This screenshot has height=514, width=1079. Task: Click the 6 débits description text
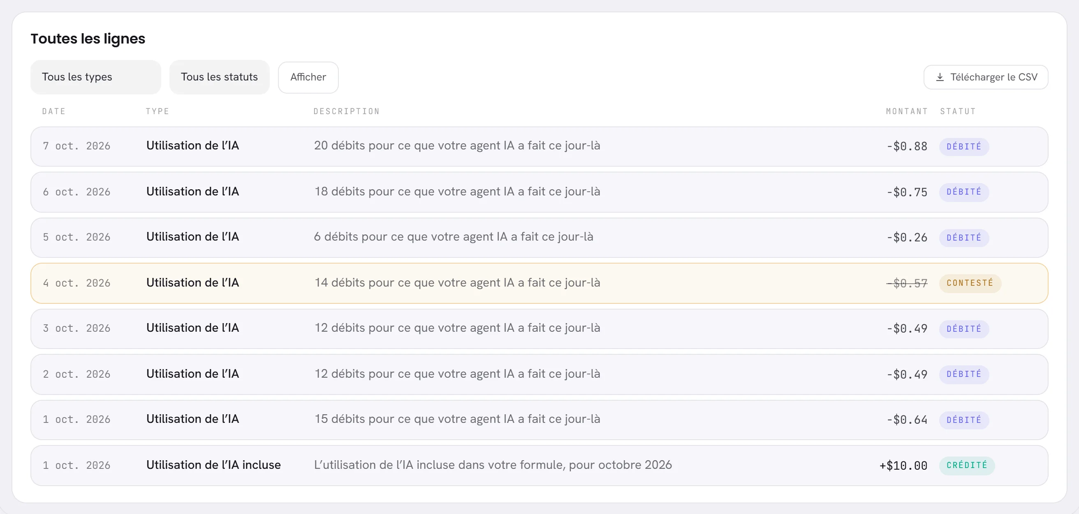point(454,237)
